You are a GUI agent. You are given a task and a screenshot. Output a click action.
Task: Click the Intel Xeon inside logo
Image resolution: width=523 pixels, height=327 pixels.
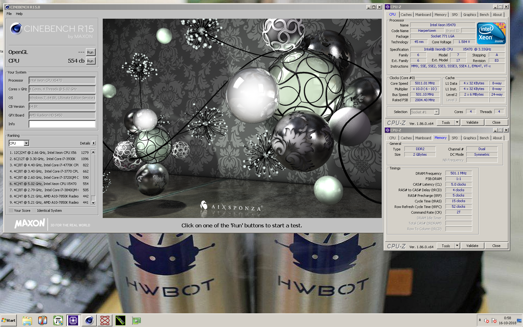click(491, 33)
